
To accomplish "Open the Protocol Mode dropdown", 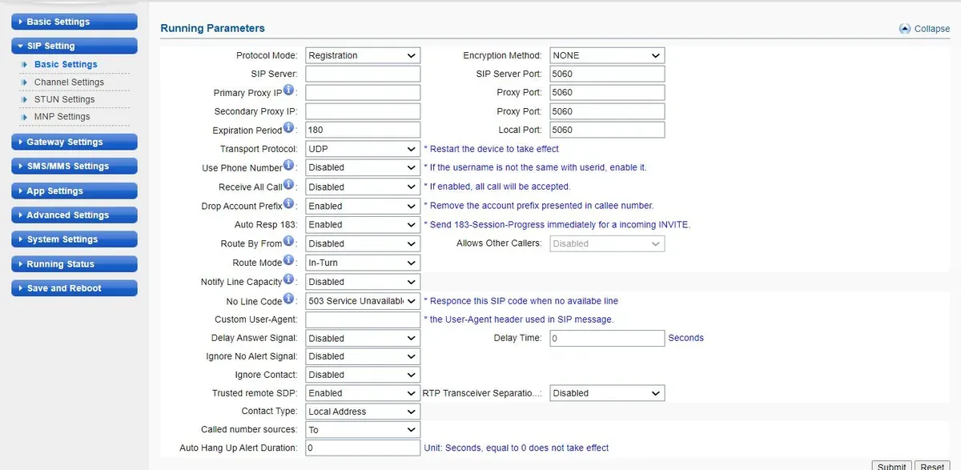I will click(x=363, y=55).
